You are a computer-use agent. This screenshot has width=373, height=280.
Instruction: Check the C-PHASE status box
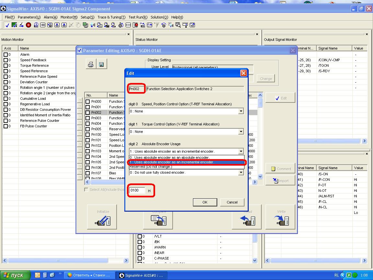140,258
